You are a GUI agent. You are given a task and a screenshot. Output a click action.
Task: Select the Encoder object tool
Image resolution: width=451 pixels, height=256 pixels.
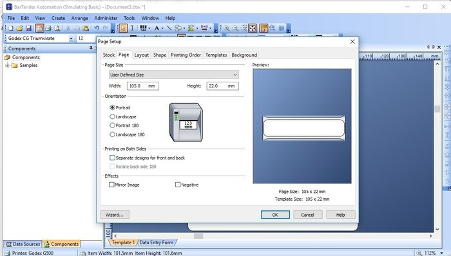204,28
